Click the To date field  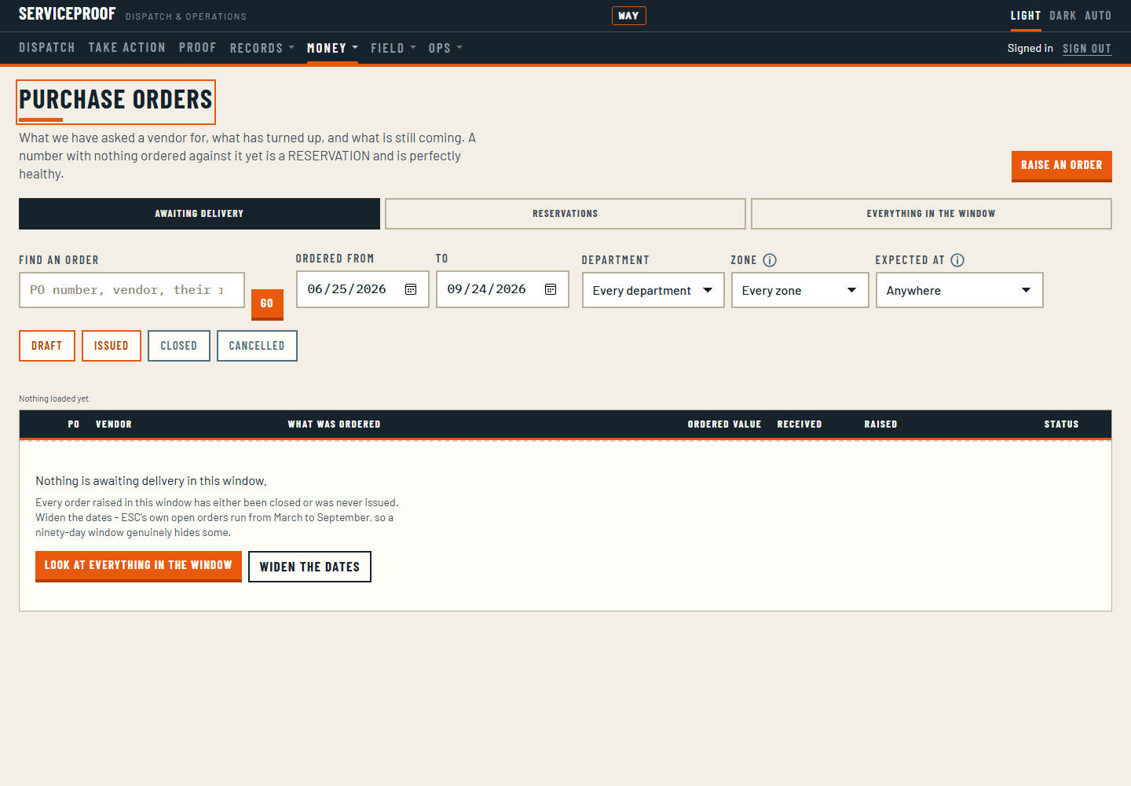click(503, 289)
